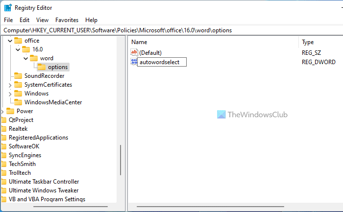
Task: Select the Realtek key label
Action: pyautogui.click(x=18, y=129)
